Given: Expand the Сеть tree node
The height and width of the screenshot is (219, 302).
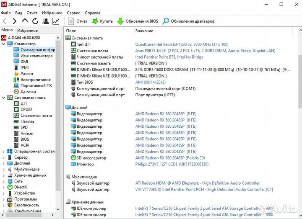Looking at the screenshot, I should tap(3, 181).
